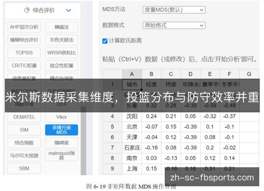This screenshot has height=191, width=264.
Task: Select CRITIC权重 method
Action: 24,65
